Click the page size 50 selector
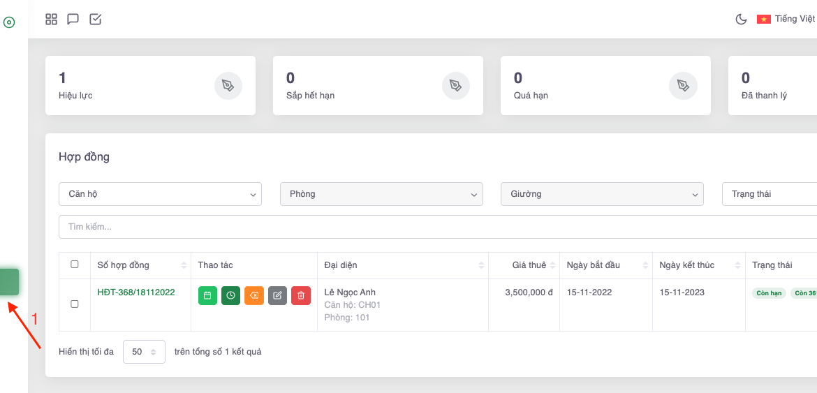Viewport: 817px width, 393px height. [x=144, y=352]
